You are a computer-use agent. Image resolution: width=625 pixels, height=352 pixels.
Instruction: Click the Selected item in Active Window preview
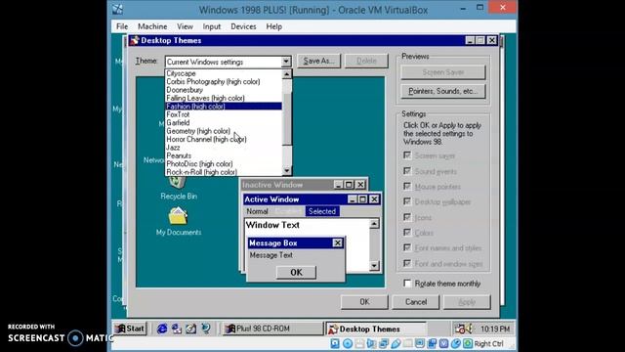[x=322, y=211]
